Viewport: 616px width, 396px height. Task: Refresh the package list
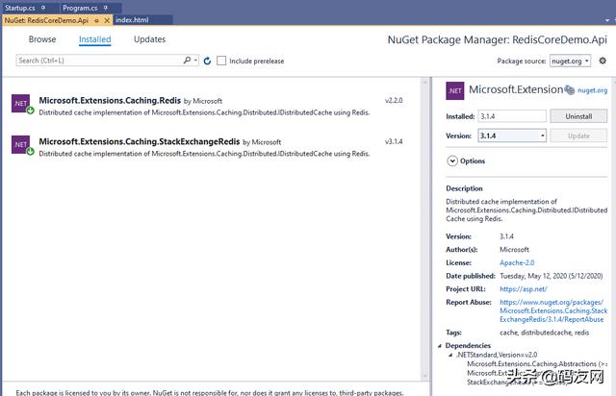pos(207,61)
